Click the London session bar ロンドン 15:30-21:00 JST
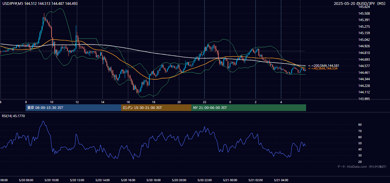 coord(156,108)
